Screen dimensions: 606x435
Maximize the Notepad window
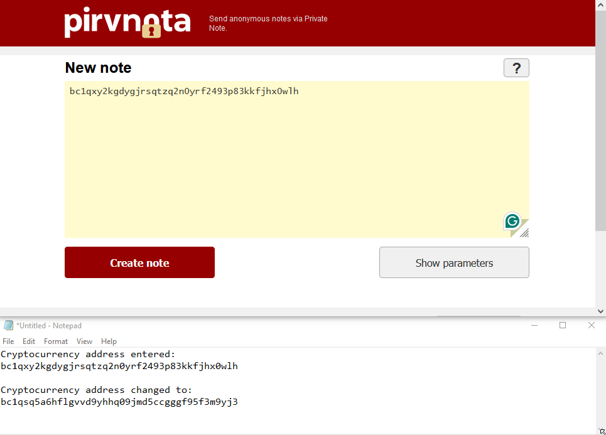563,325
